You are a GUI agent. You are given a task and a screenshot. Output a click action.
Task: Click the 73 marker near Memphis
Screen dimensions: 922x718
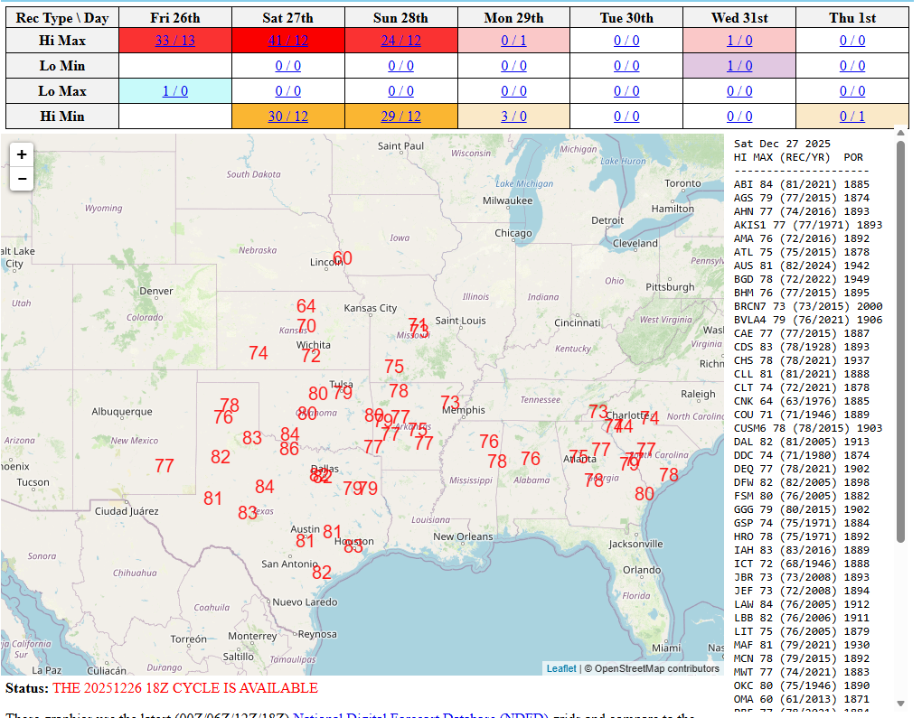(x=450, y=402)
